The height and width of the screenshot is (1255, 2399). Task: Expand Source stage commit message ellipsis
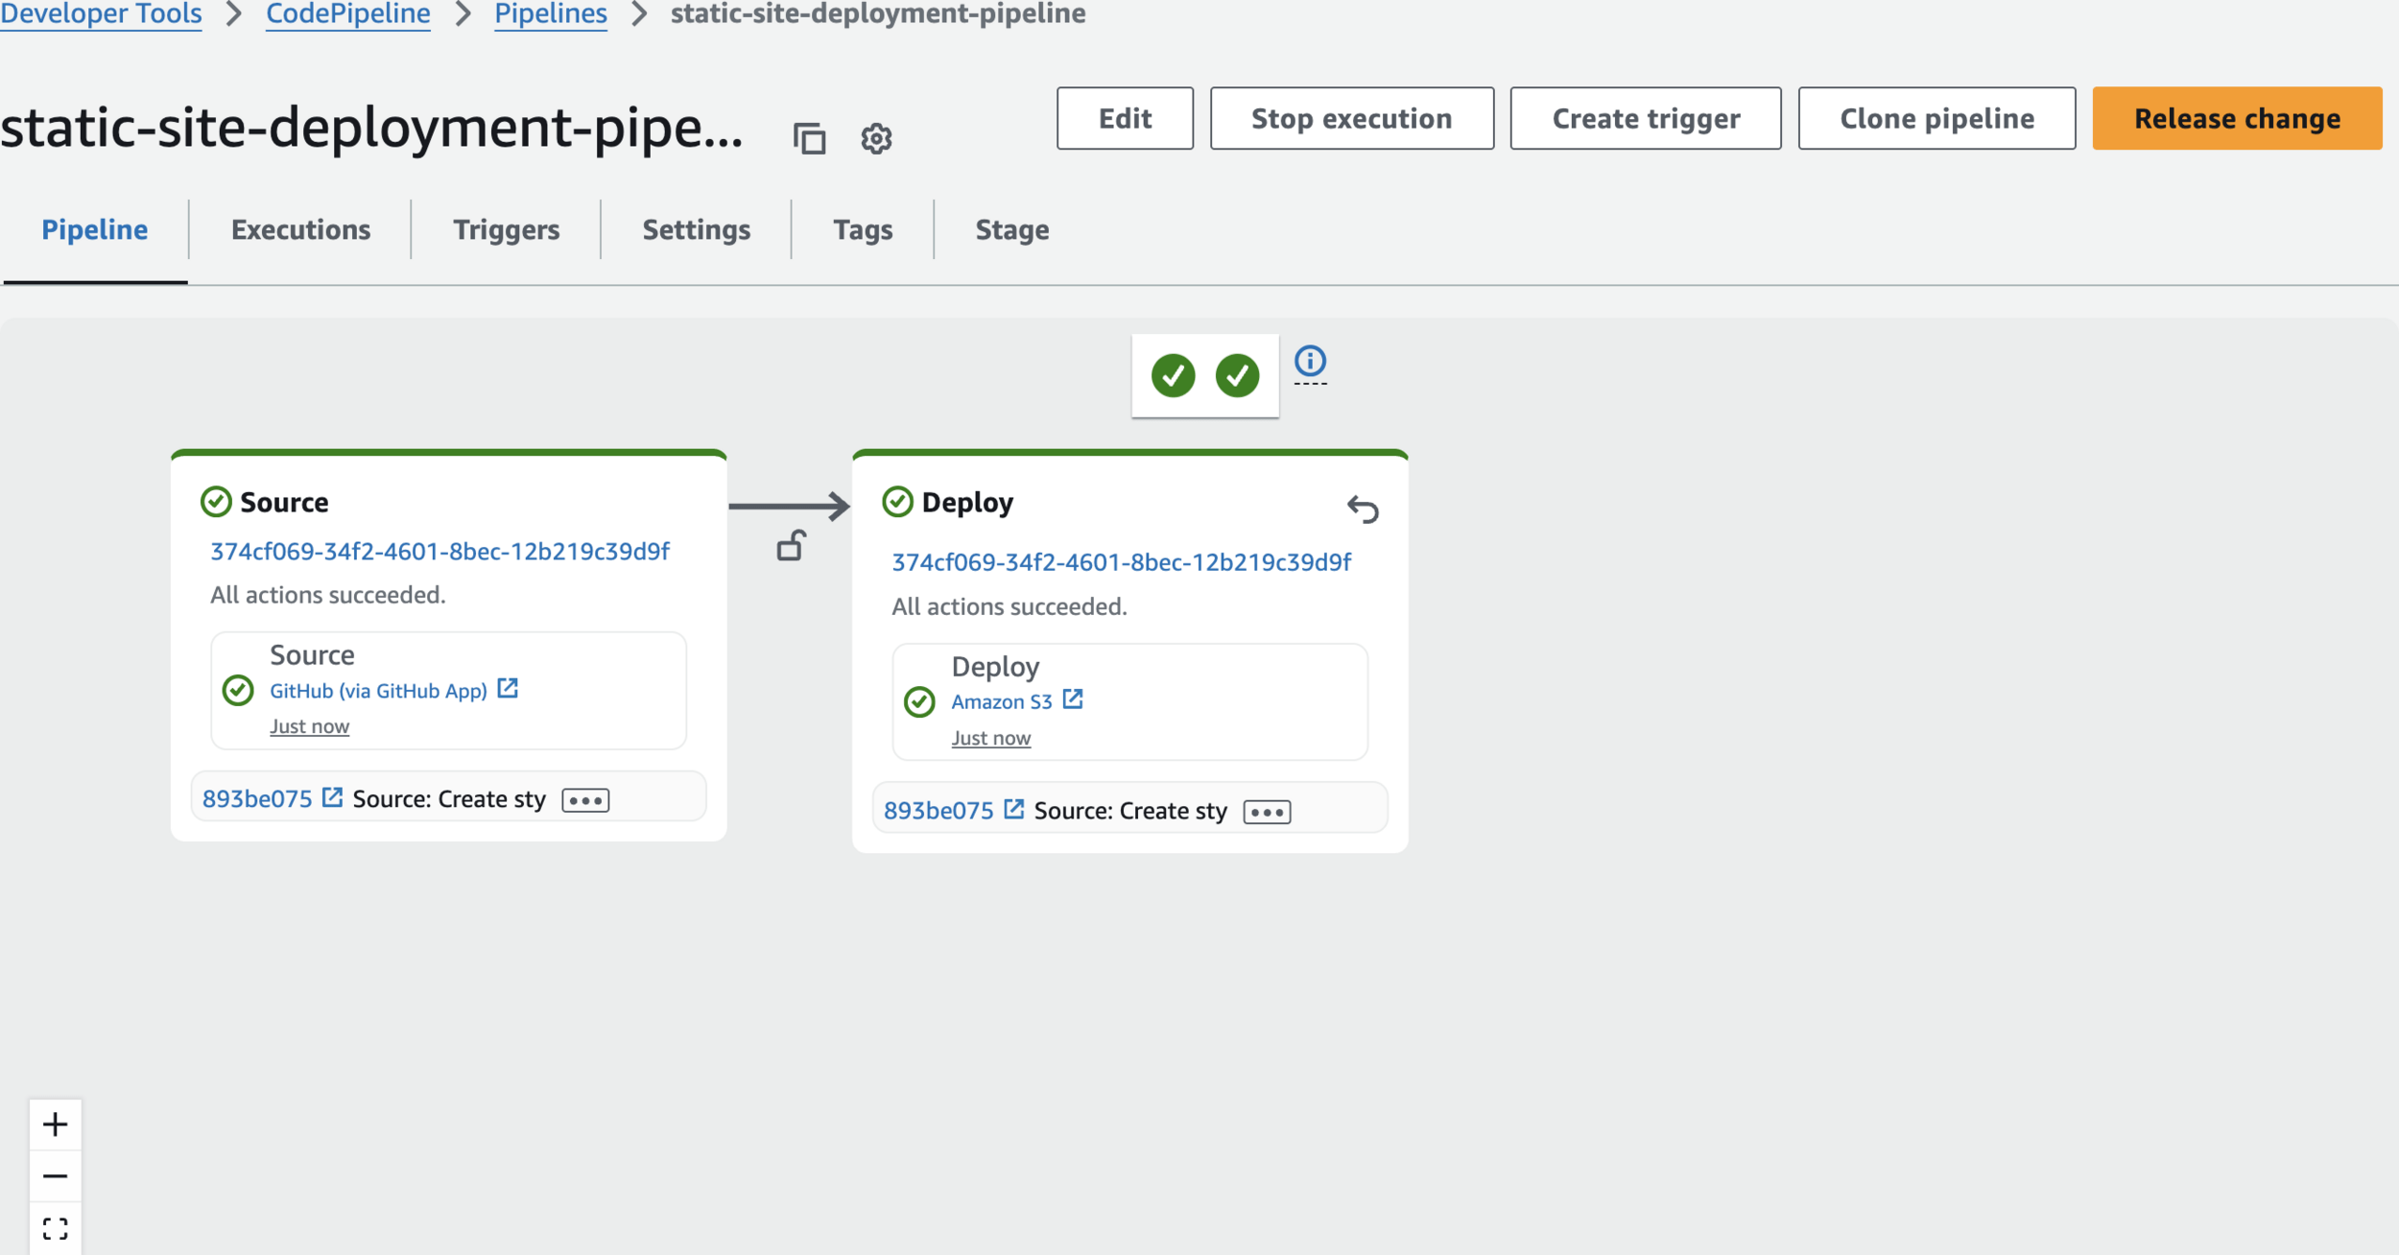pyautogui.click(x=585, y=800)
